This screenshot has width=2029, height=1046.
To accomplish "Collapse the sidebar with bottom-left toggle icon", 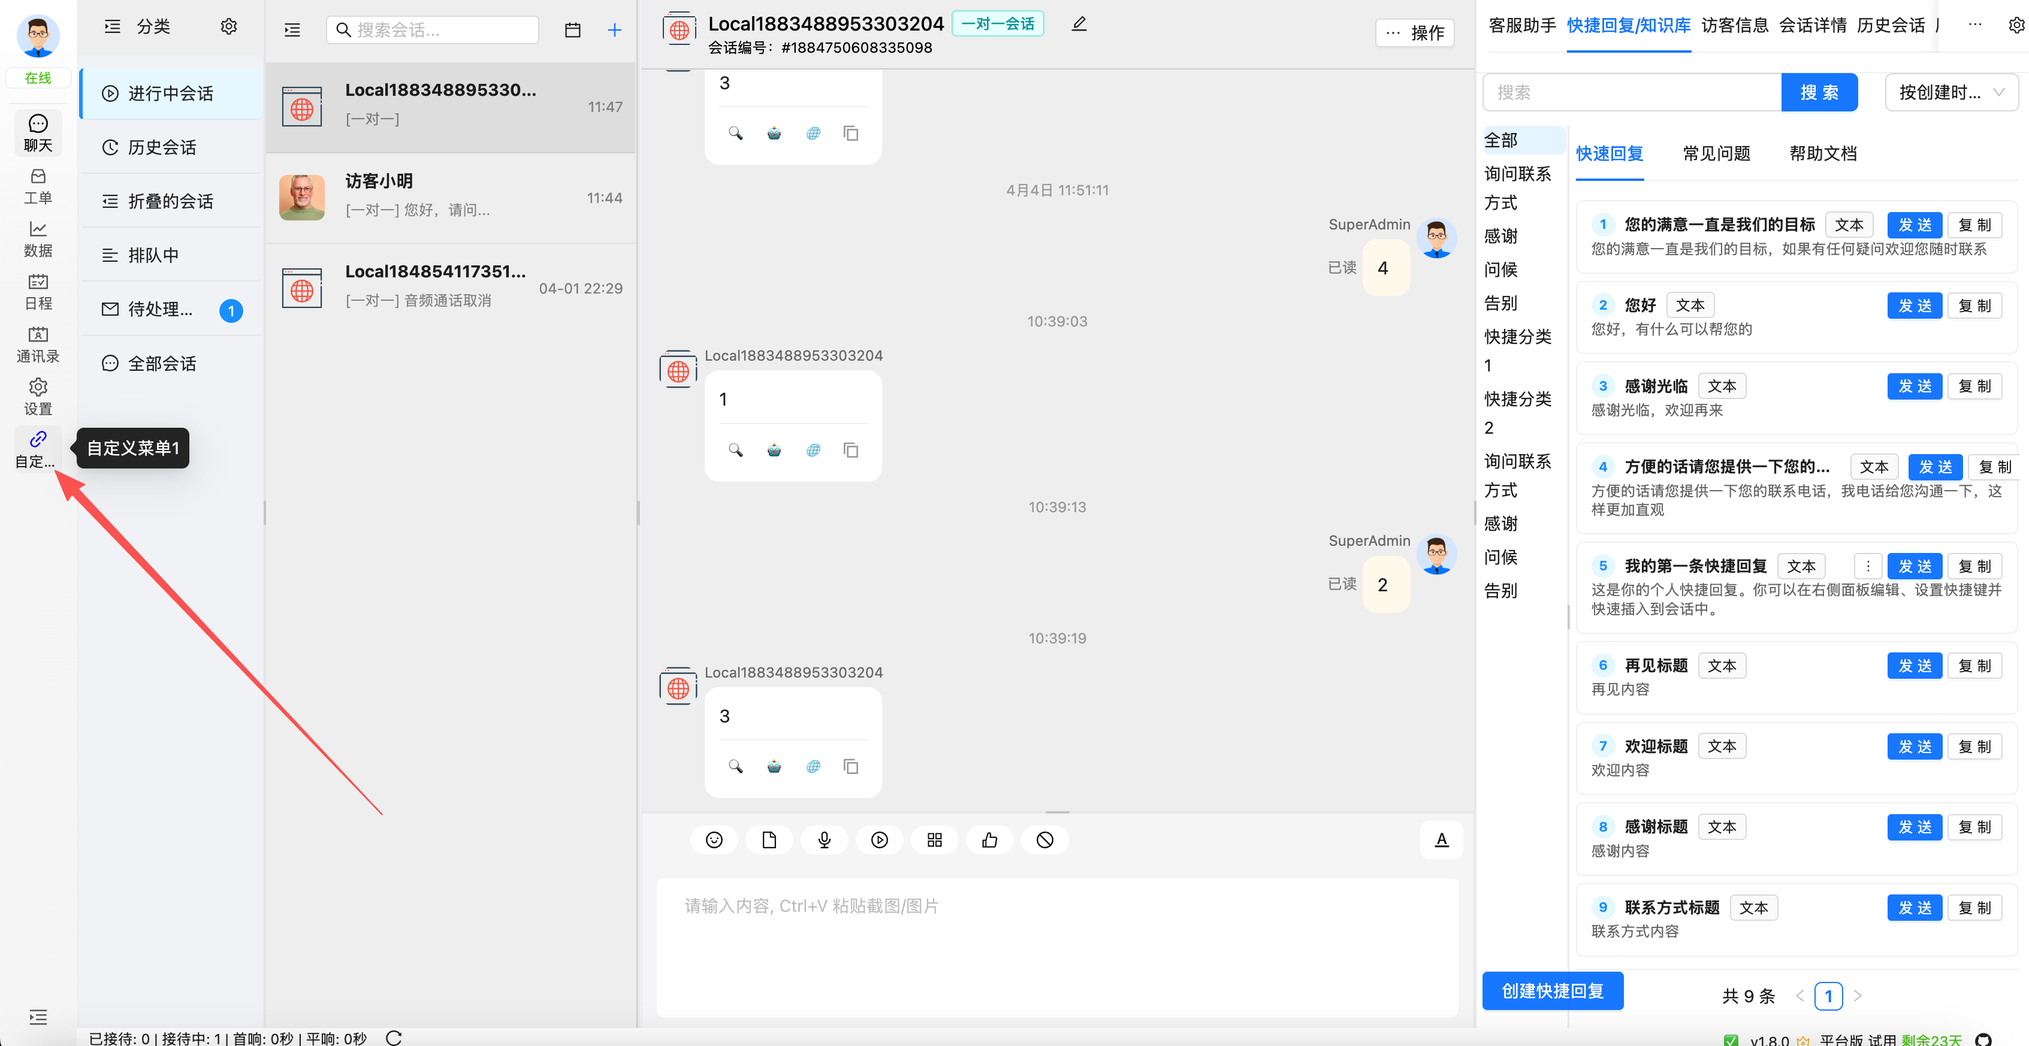I will click(x=38, y=1017).
